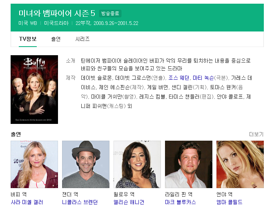Switch to the 출연 tab

pyautogui.click(x=56, y=39)
